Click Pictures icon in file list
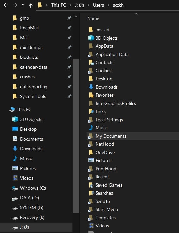Image resolution: width=179 pixels, height=233 pixels. coord(91,160)
